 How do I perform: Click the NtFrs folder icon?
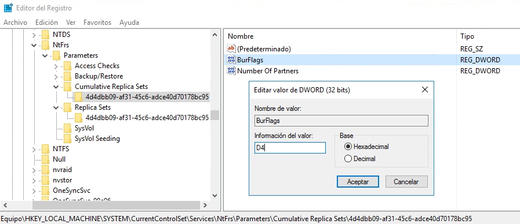[45, 45]
